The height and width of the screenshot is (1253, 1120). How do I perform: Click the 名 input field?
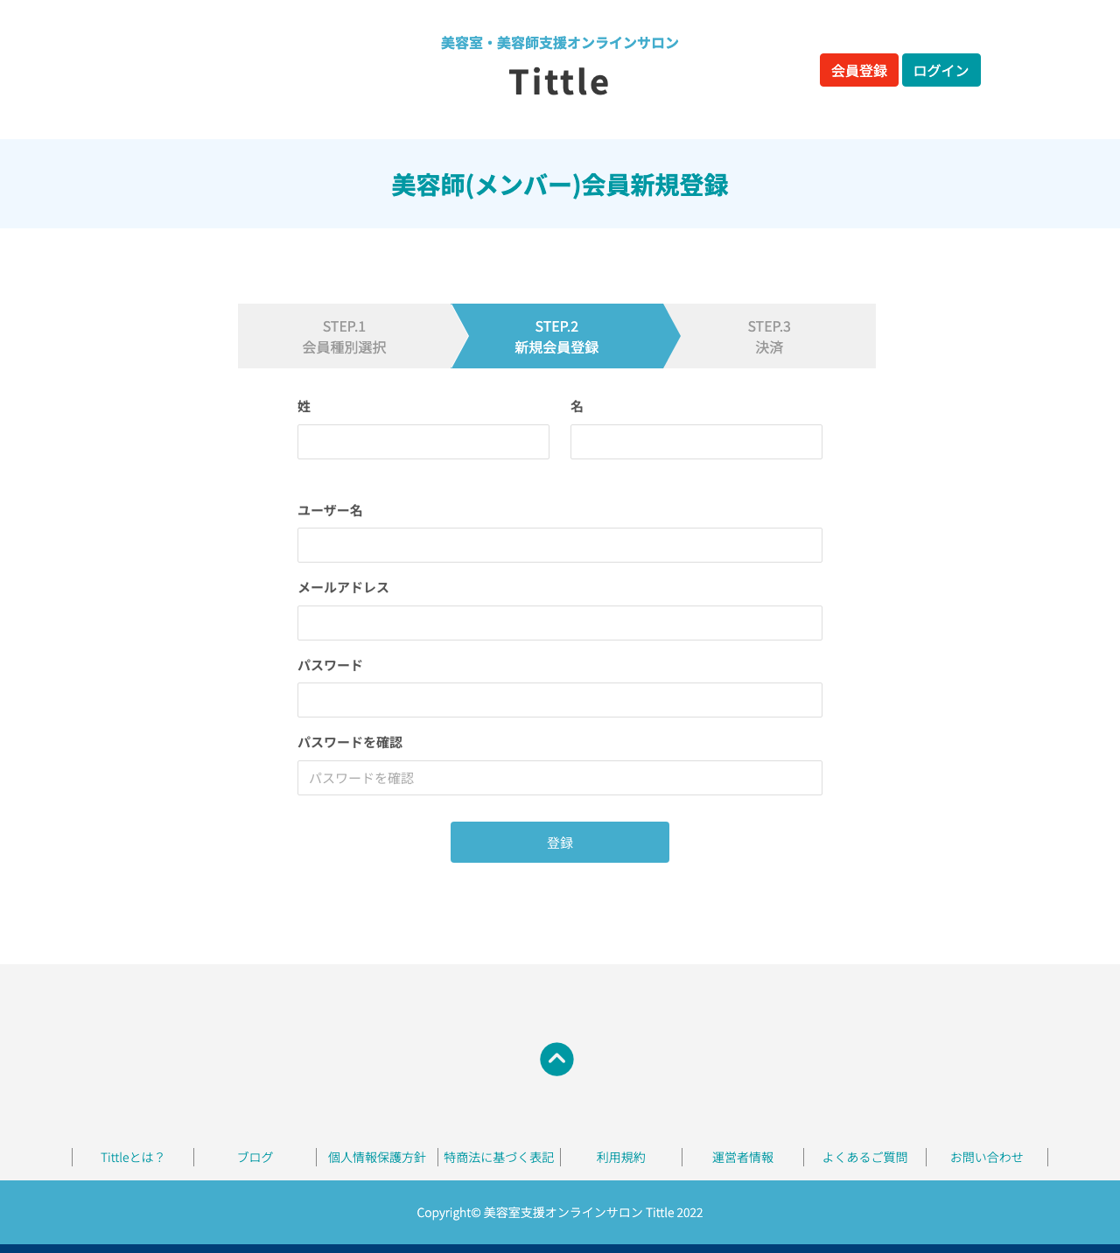click(x=696, y=442)
